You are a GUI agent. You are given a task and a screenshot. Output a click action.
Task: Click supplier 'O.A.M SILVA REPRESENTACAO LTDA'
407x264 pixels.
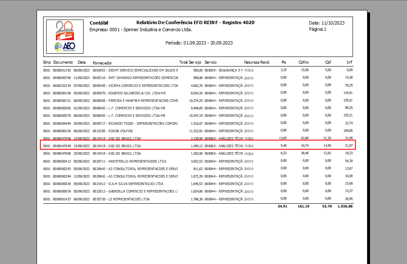(136, 184)
